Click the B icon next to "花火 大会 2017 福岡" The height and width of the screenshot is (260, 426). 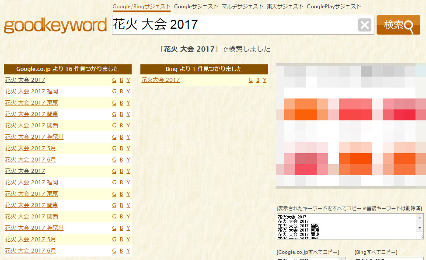click(120, 91)
